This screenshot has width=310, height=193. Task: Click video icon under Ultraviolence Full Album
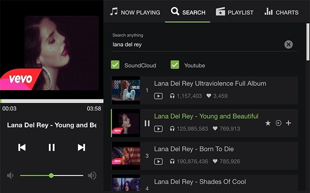click(158, 96)
